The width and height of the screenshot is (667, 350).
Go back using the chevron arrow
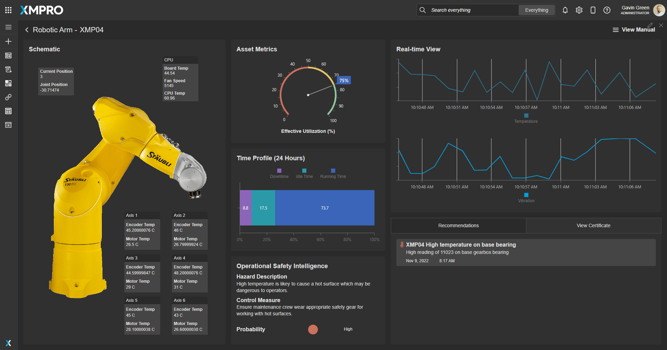coord(27,30)
